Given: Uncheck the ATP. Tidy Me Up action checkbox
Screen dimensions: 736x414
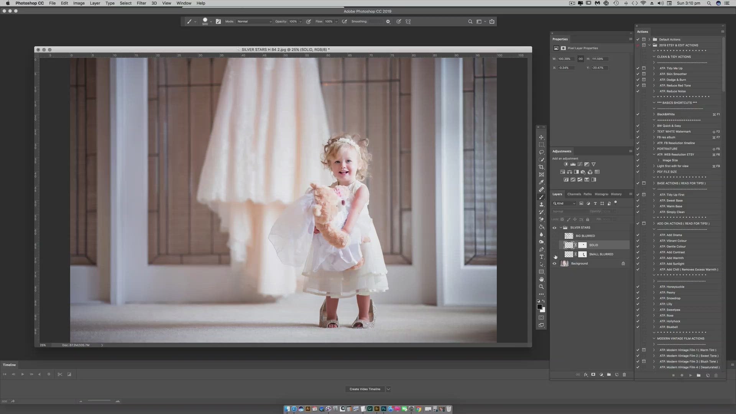Looking at the screenshot, I should tap(637, 68).
